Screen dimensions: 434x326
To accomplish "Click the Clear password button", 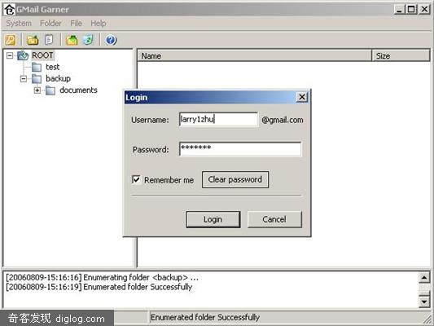I will (235, 179).
